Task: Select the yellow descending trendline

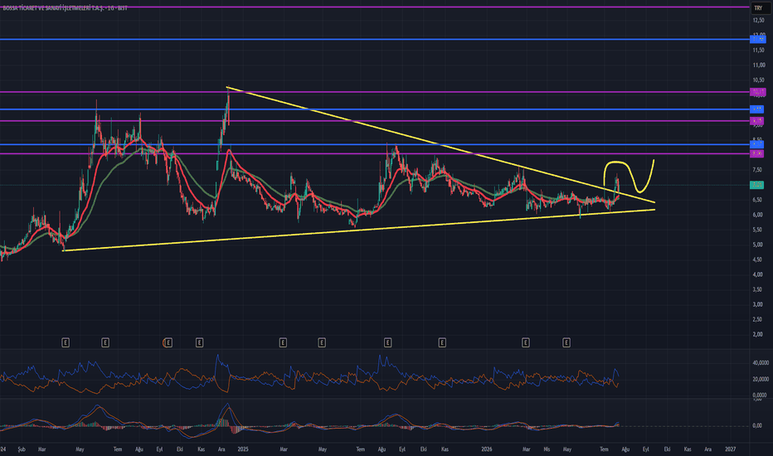Action: 439,144
